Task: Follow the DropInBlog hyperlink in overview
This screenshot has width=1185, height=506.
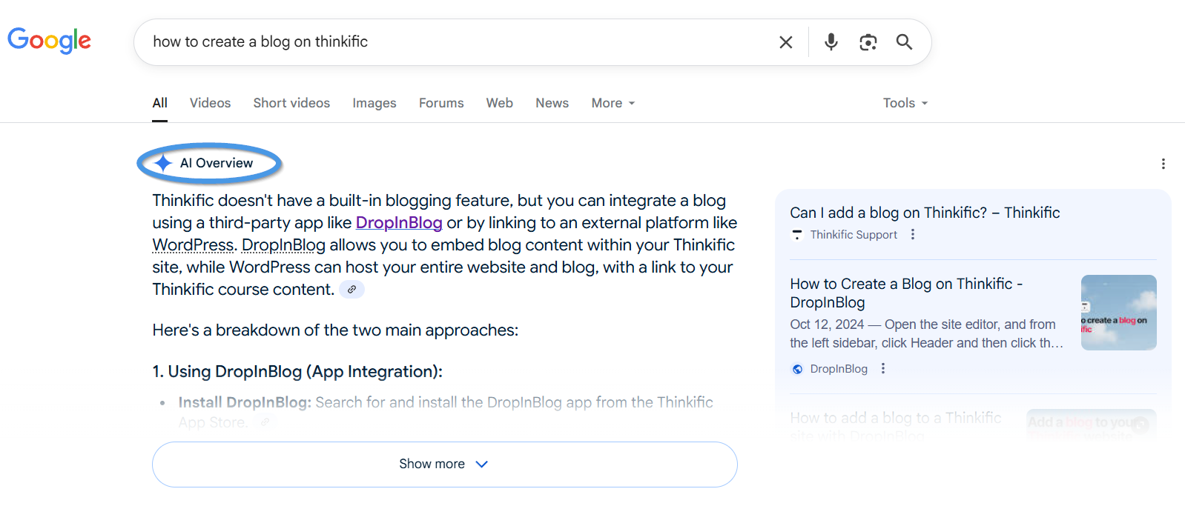Action: point(399,223)
